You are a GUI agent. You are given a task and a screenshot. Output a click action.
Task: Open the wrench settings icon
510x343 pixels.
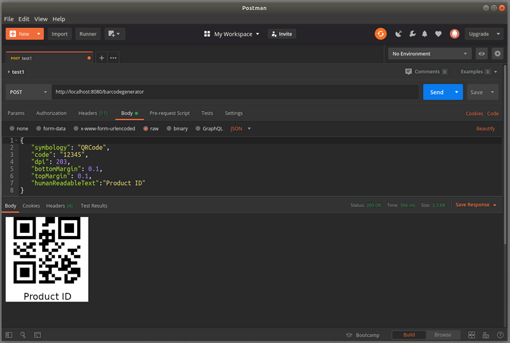pyautogui.click(x=412, y=34)
